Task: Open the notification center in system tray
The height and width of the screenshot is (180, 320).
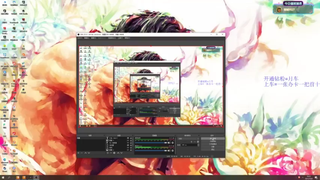Action: 316,177
